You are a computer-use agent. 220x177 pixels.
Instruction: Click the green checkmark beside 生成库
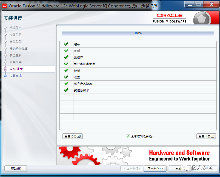pos(66,57)
